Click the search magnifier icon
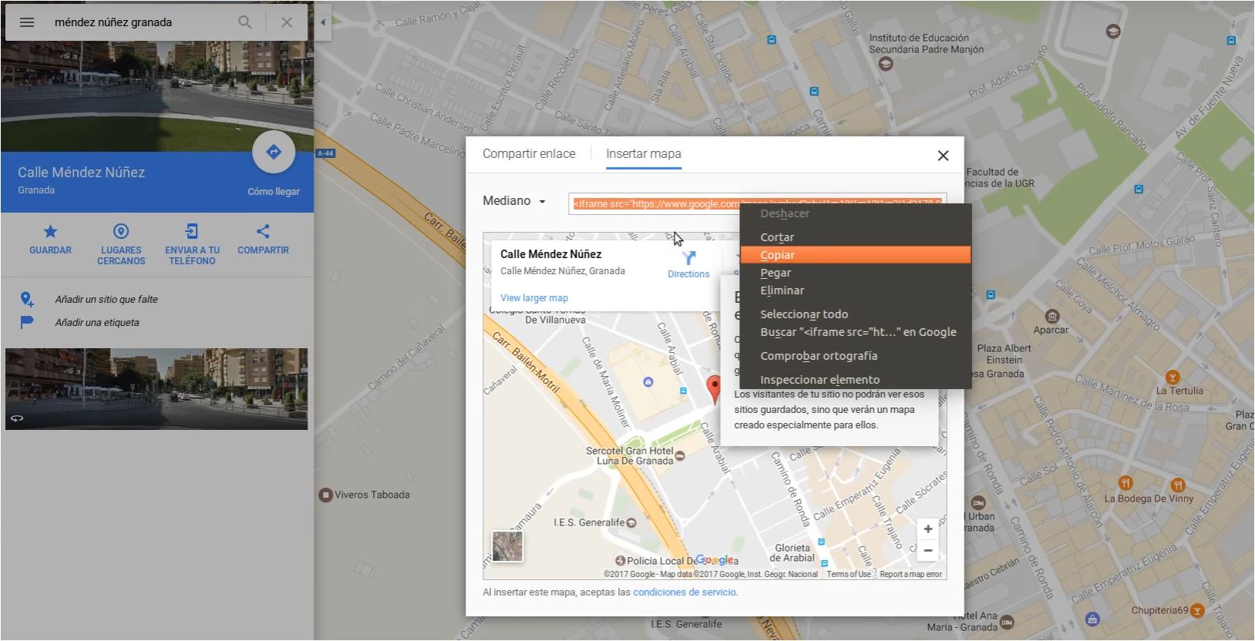The height and width of the screenshot is (641, 1255). point(245,22)
